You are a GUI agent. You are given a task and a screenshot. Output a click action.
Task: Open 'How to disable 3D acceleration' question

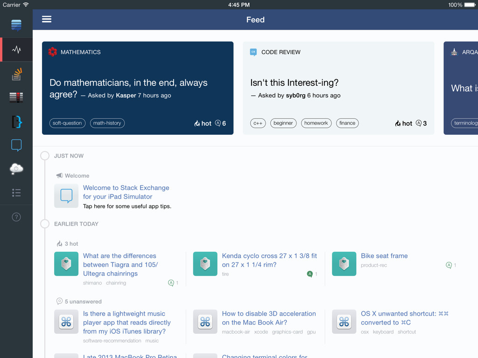[x=269, y=318]
